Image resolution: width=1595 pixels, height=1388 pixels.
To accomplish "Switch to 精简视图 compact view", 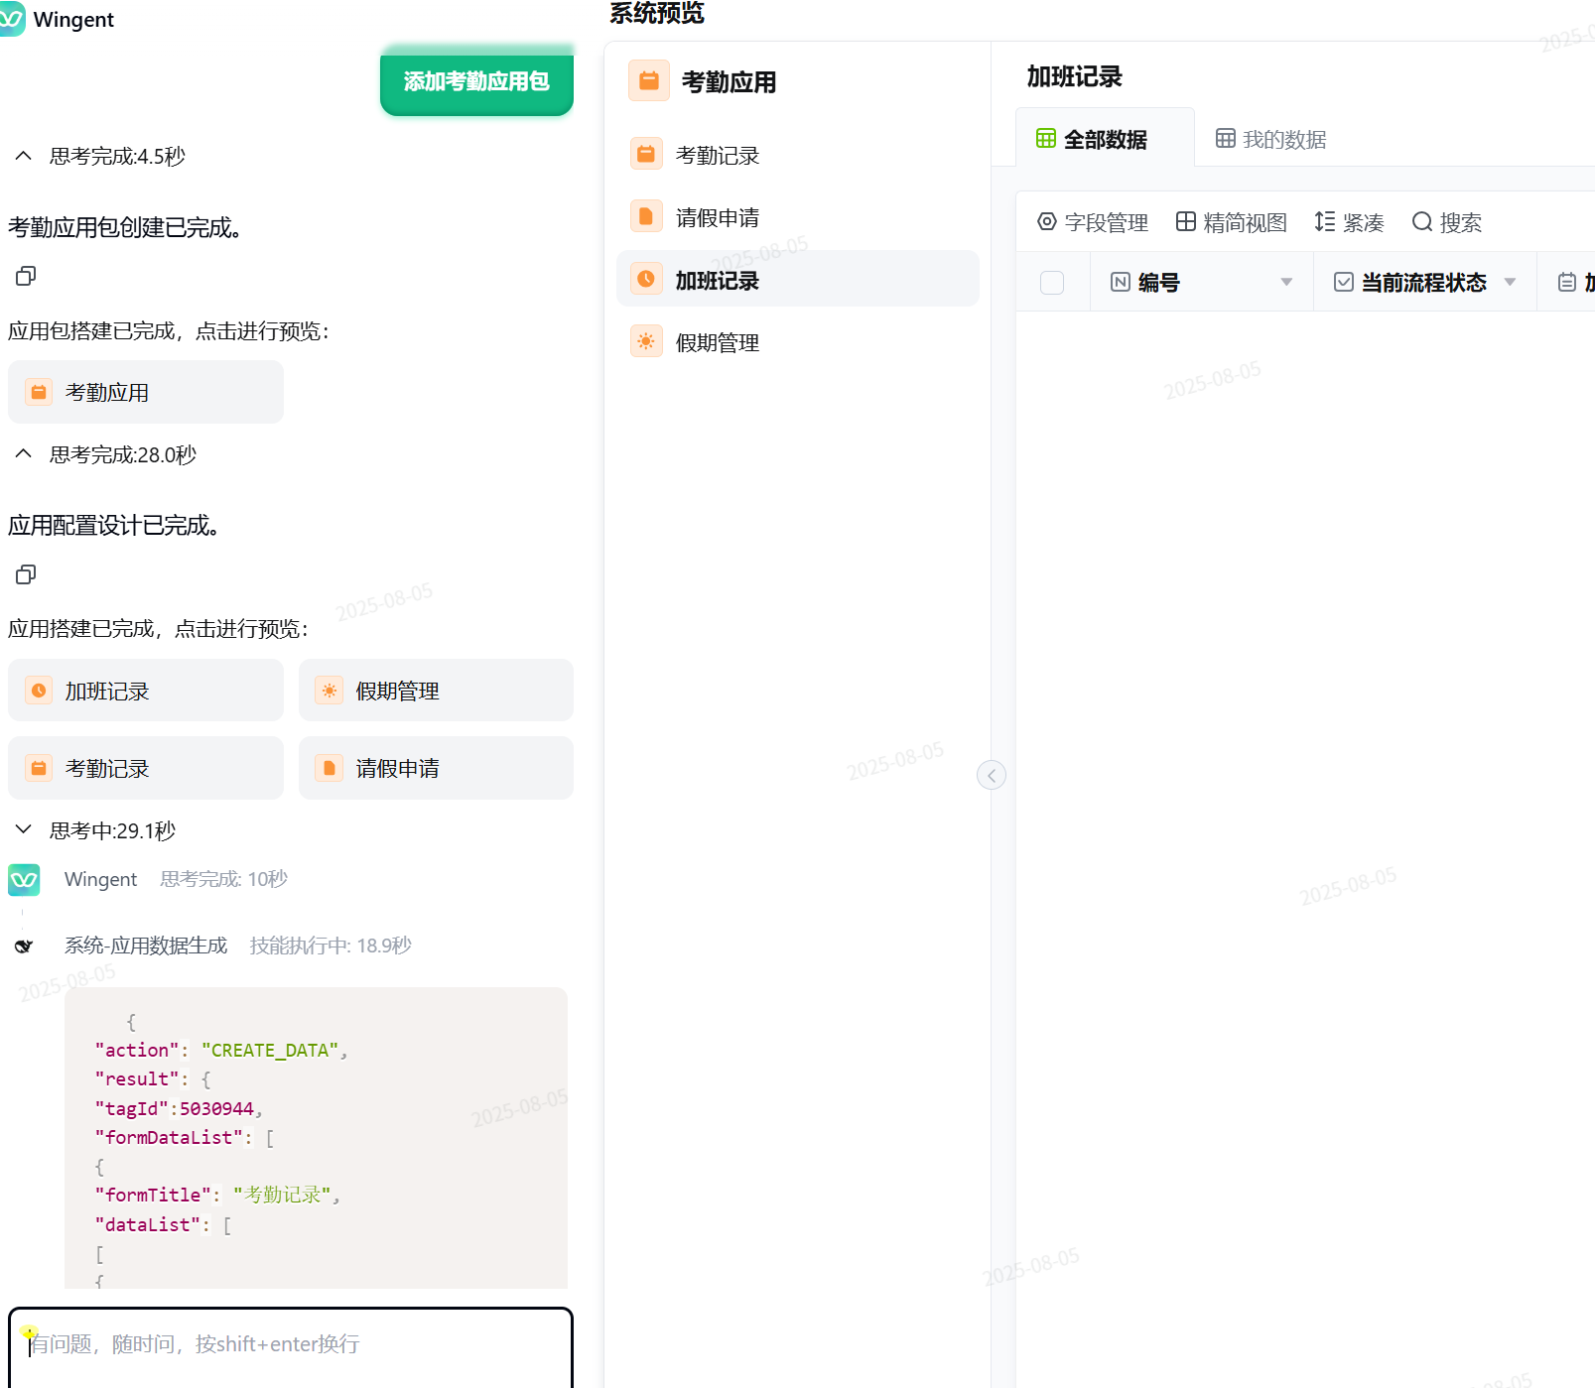I will pos(1231,222).
